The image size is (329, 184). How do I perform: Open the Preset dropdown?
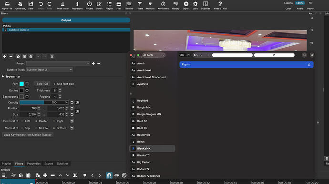click(58, 63)
